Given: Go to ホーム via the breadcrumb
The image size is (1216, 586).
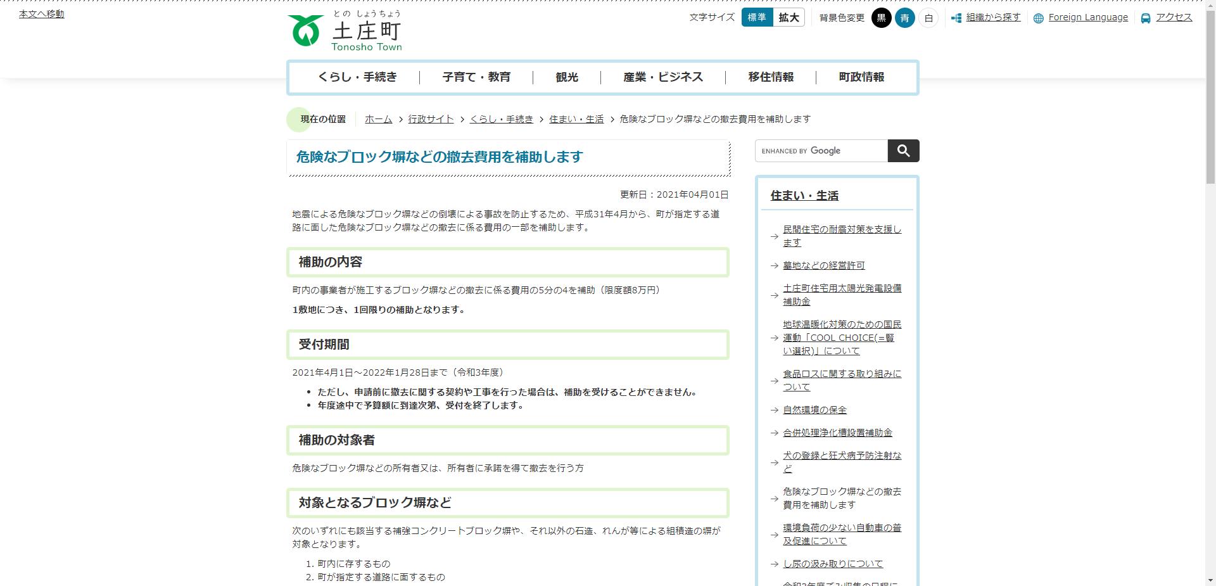Looking at the screenshot, I should coord(378,119).
